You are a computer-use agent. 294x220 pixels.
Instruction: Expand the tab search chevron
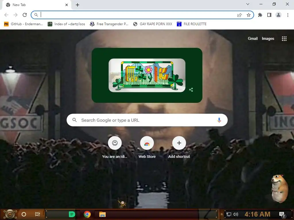point(248,4)
